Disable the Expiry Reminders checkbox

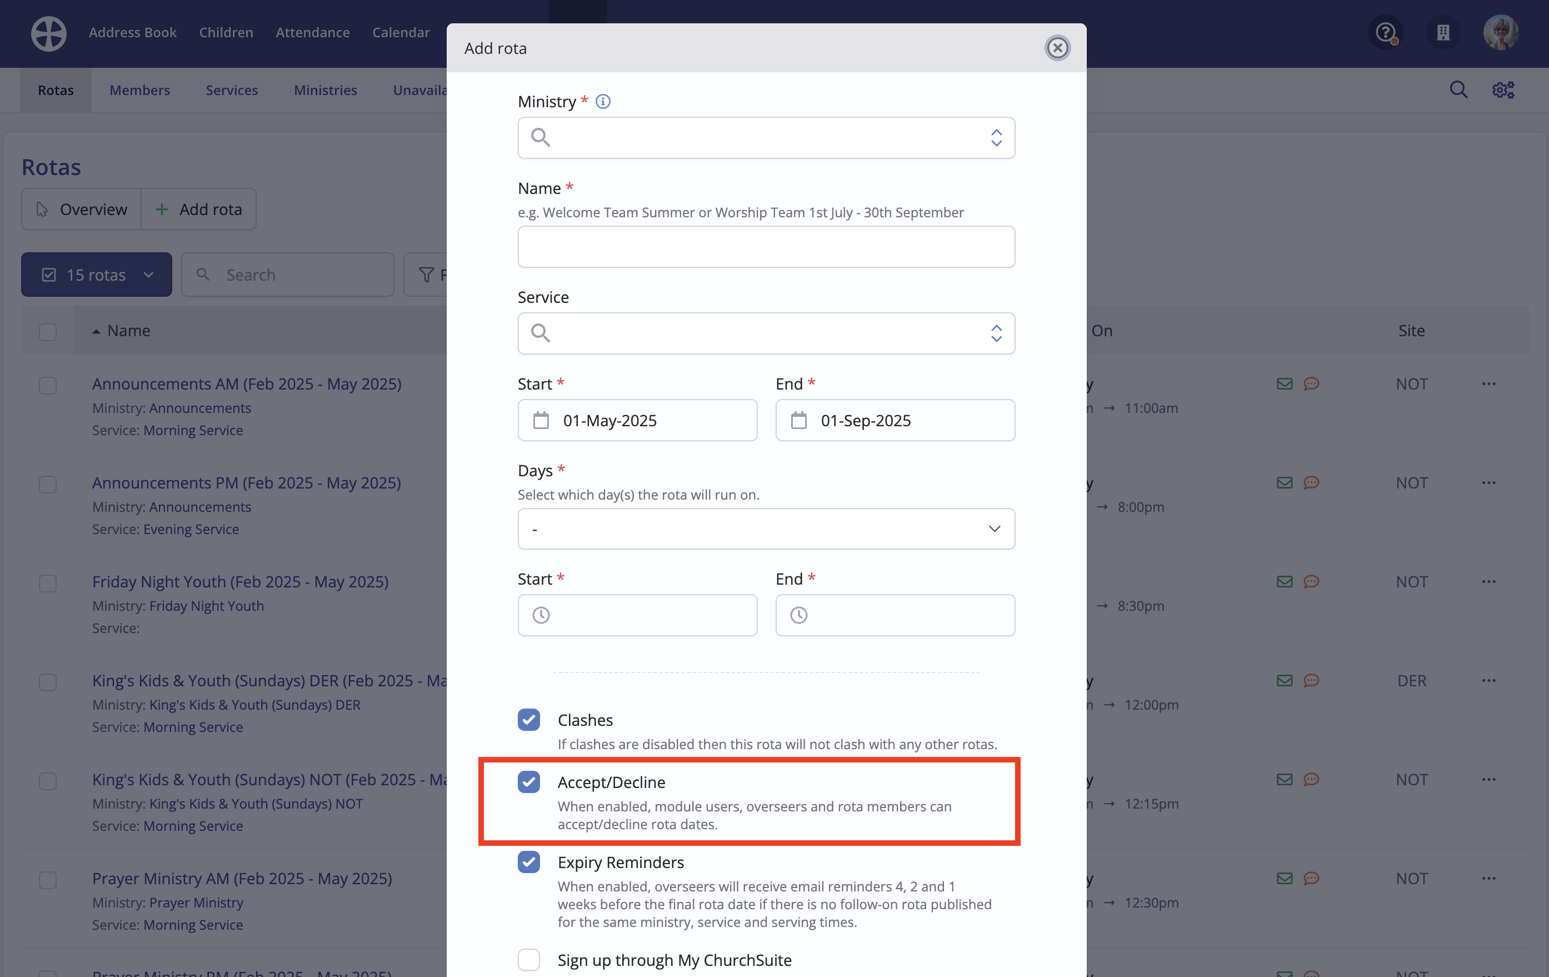click(529, 862)
